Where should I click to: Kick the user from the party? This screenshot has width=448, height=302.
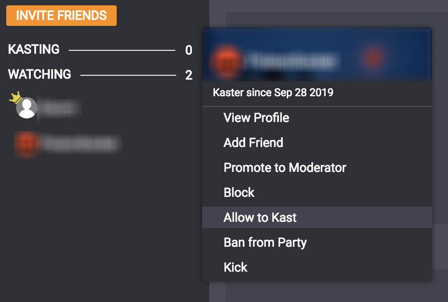pyautogui.click(x=235, y=267)
